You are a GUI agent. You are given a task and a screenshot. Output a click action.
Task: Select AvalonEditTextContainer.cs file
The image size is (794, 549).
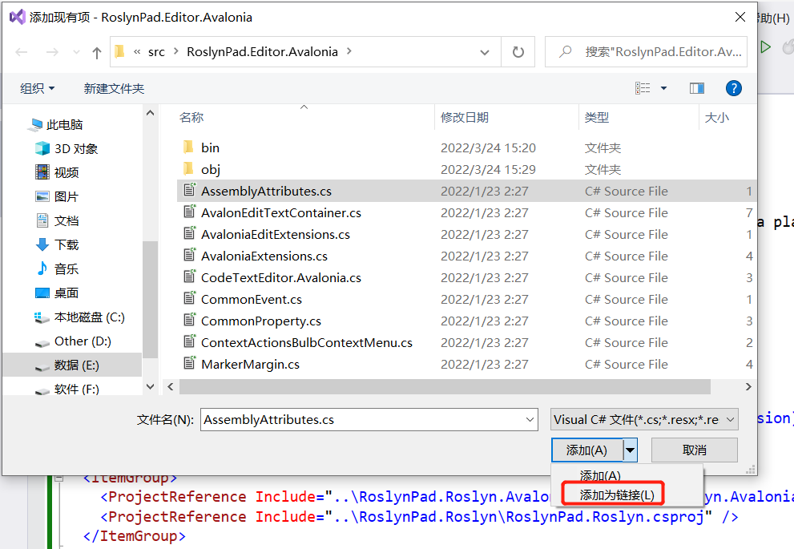point(281,212)
